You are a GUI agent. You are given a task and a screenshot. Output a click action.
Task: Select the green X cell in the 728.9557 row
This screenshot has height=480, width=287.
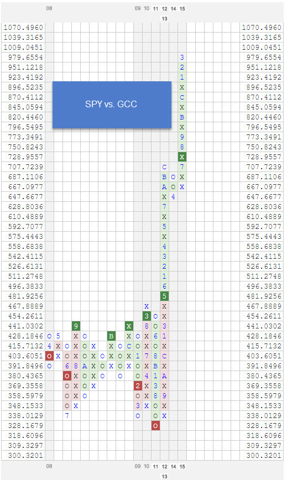click(x=182, y=157)
